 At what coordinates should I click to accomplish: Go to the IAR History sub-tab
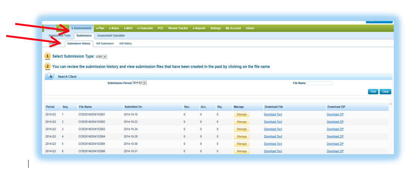pos(125,44)
